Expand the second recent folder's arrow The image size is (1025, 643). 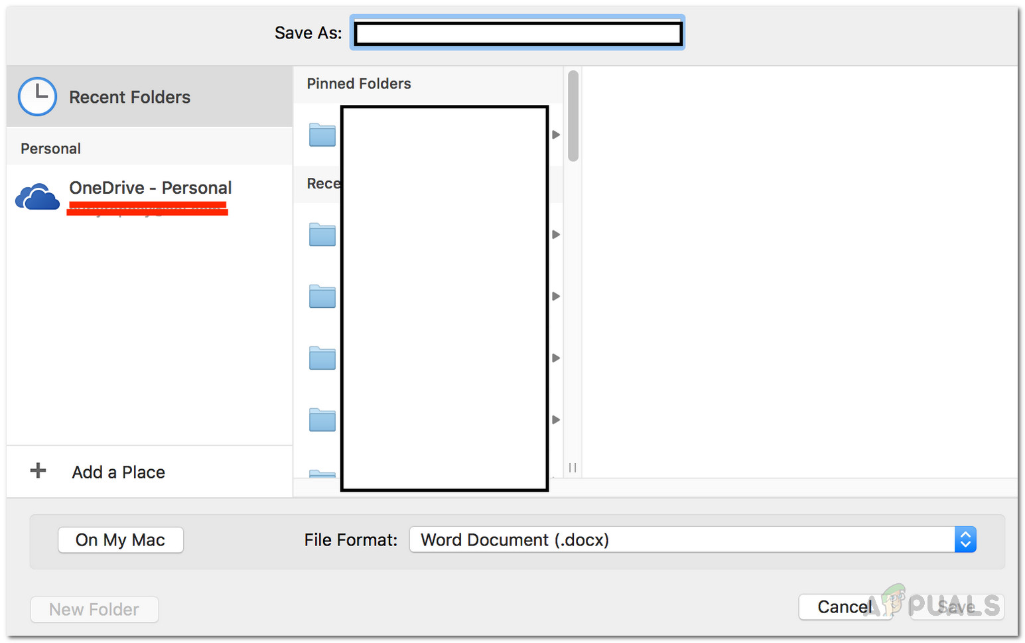(556, 296)
